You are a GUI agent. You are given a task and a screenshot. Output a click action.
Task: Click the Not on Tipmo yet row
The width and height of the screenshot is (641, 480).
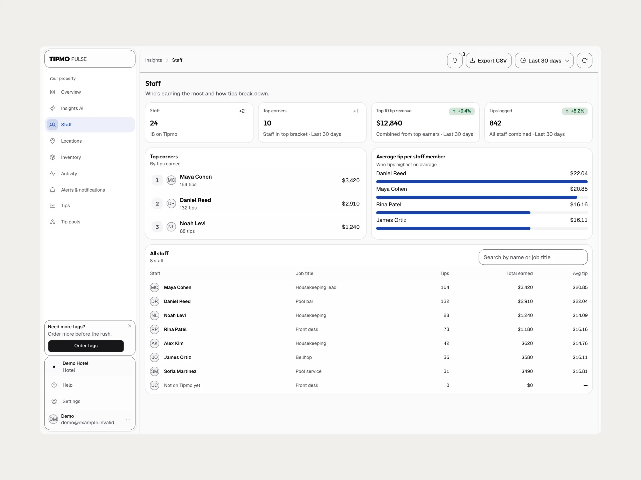(x=369, y=385)
